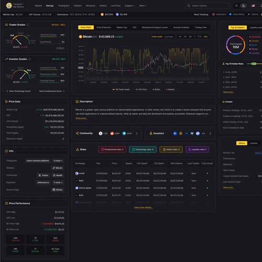
Task: Open the Reddit community icon showing 206K
Action: (x=112, y=133)
